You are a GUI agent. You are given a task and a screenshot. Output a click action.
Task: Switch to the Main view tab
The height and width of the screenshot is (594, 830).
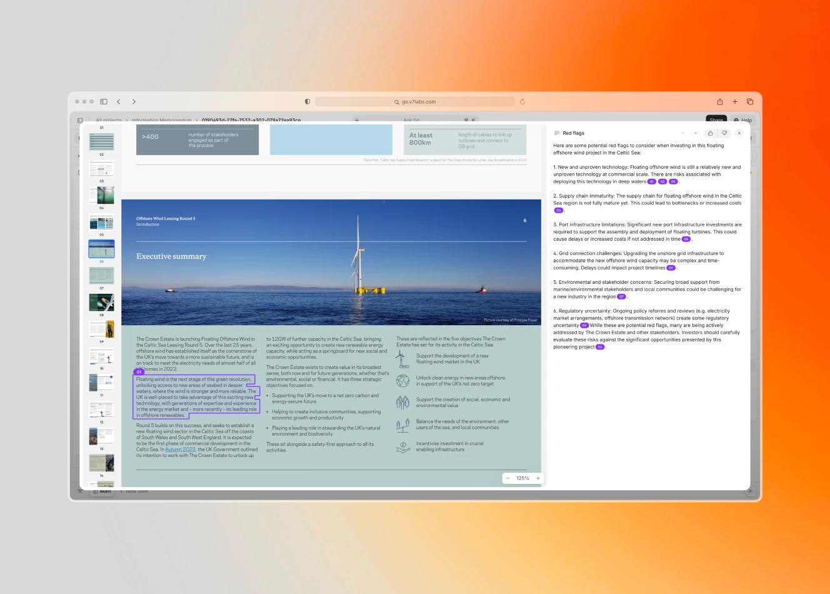[x=102, y=491]
